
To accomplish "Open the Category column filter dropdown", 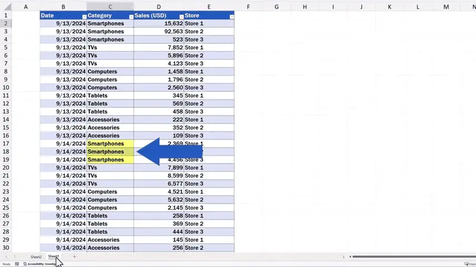I will [x=131, y=17].
